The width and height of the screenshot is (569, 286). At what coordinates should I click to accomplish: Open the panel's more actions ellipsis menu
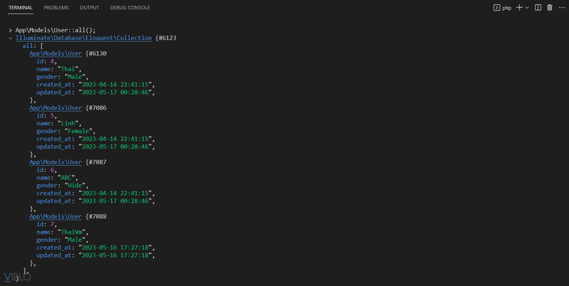(x=562, y=8)
